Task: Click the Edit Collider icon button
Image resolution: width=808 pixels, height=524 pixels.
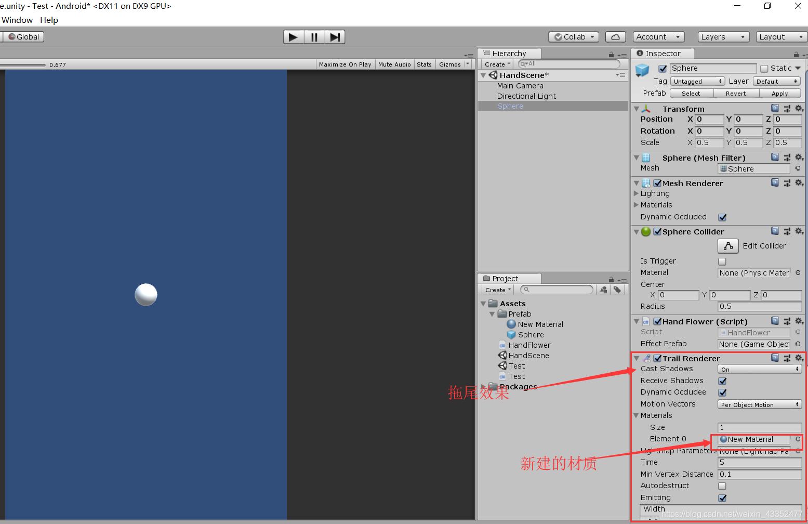Action: pyautogui.click(x=728, y=246)
